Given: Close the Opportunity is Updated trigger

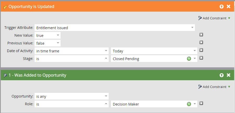Looking at the screenshot, I should tap(229, 6).
